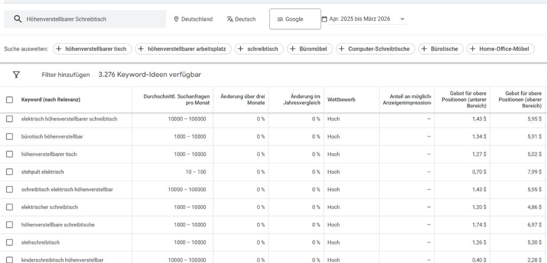Click plus icon on Home-Office-Möbel chip
Image resolution: width=547 pixels, height=263 pixels.
pos(473,49)
